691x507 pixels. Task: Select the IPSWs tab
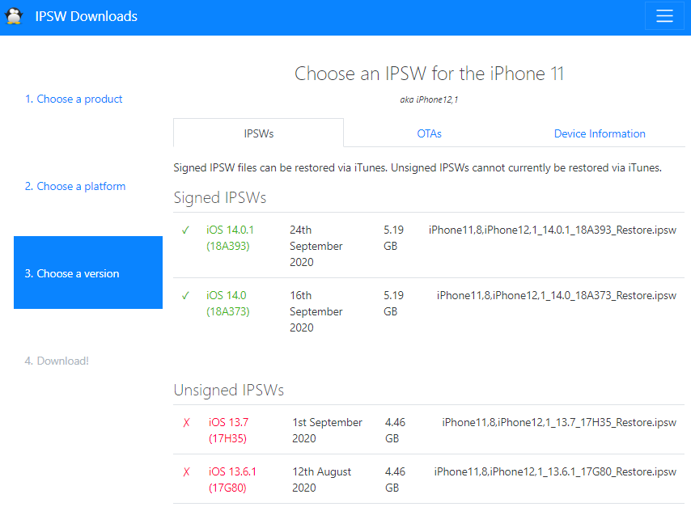pos(258,133)
